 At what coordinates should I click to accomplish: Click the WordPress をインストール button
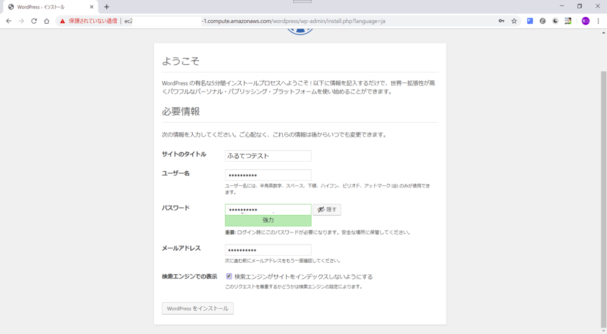pyautogui.click(x=197, y=308)
